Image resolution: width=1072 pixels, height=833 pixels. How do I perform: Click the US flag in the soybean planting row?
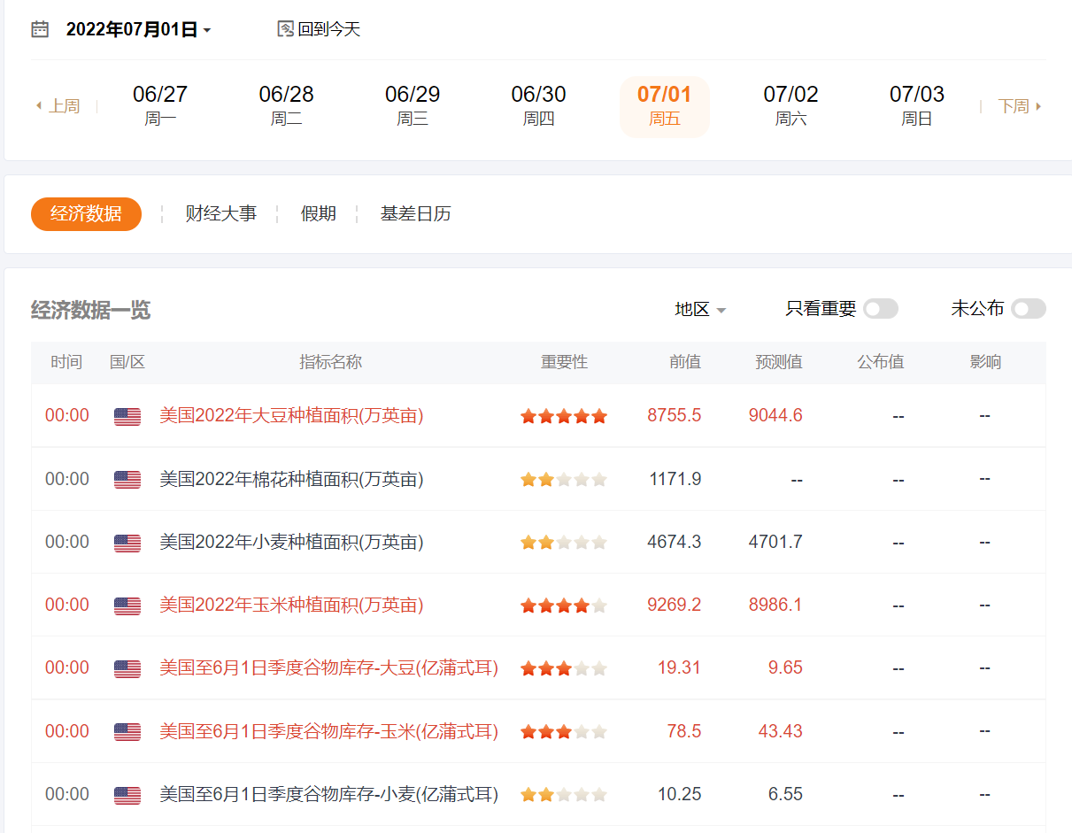click(x=127, y=416)
